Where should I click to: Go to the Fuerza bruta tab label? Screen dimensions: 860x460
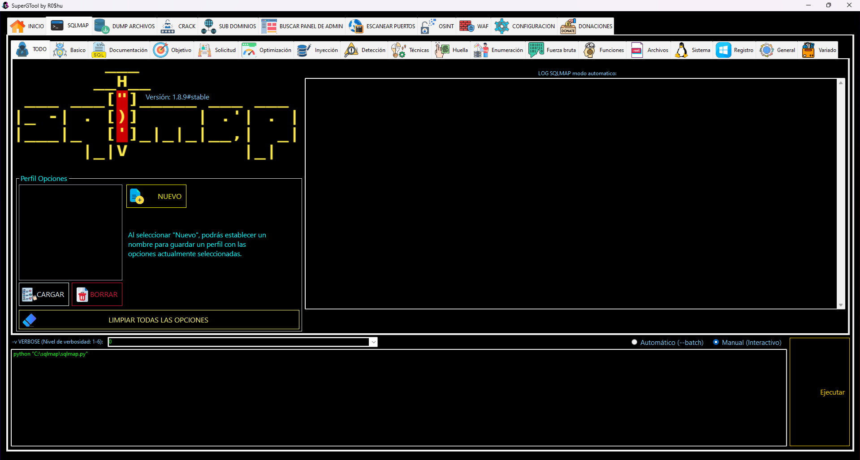[561, 50]
